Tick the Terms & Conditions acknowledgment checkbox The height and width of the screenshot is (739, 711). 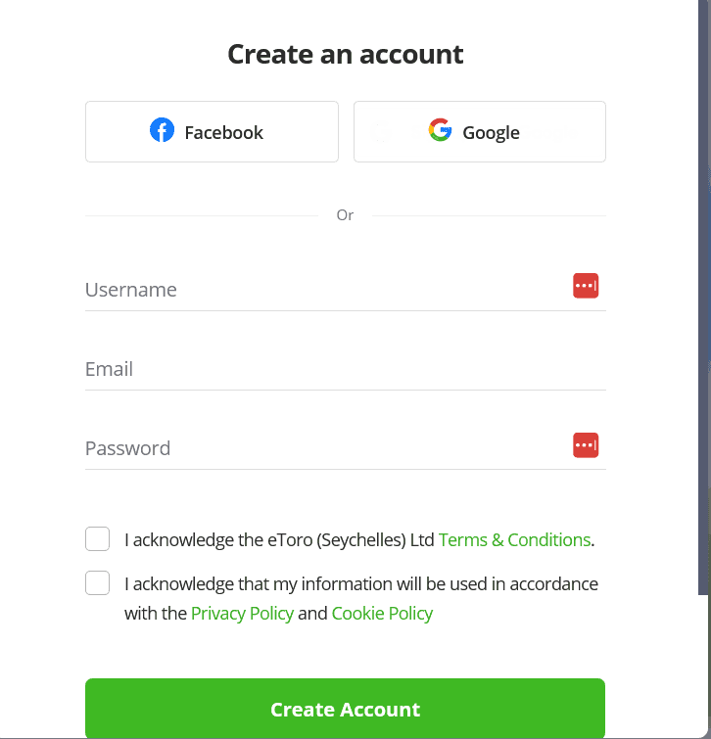pos(97,539)
